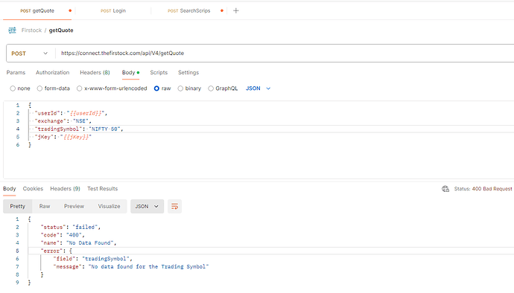This screenshot has width=514, height=293.
Task: Click the Firstock breadcrumb link
Action: [31, 30]
